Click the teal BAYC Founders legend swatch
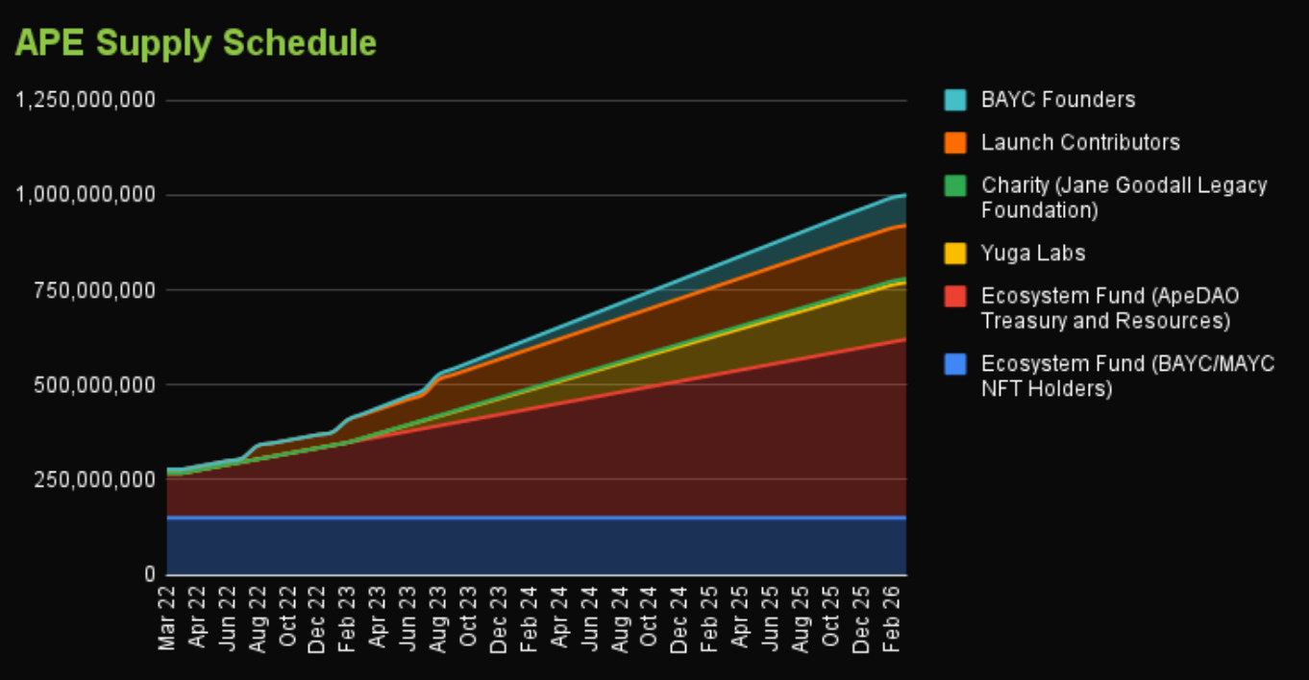Image resolution: width=1309 pixels, height=680 pixels. tap(954, 100)
